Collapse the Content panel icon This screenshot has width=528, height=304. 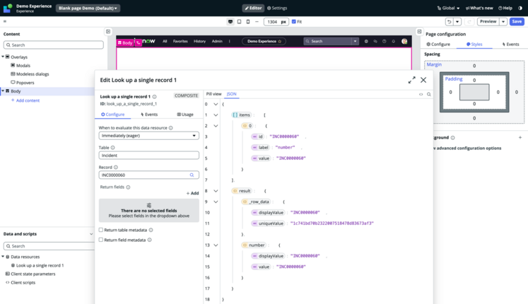point(108,32)
